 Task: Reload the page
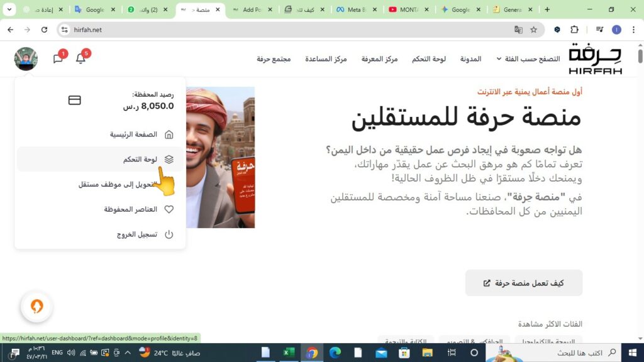44,30
